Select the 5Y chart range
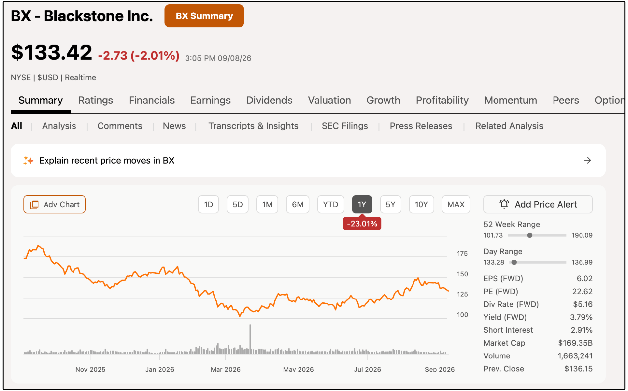Image resolution: width=628 pixels, height=391 pixels. point(391,204)
